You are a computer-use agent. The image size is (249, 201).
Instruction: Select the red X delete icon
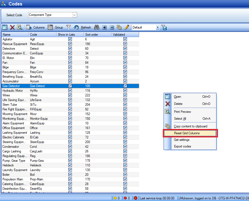(x=12, y=27)
